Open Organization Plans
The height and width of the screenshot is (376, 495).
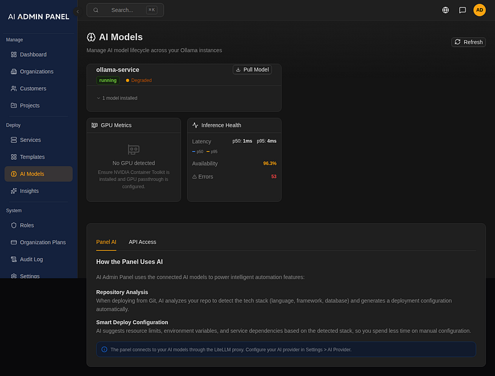pos(38,243)
